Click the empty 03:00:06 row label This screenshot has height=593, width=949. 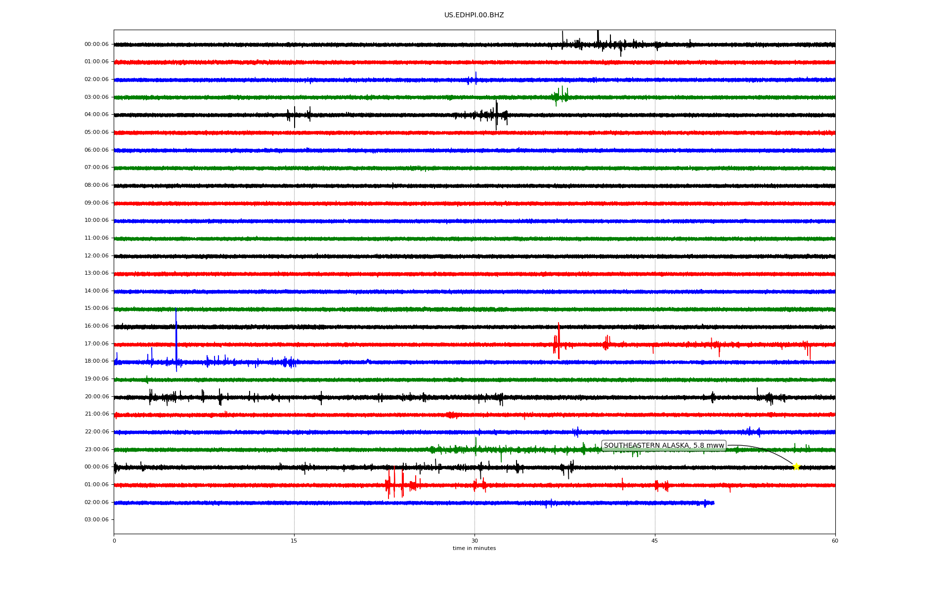coord(96,520)
